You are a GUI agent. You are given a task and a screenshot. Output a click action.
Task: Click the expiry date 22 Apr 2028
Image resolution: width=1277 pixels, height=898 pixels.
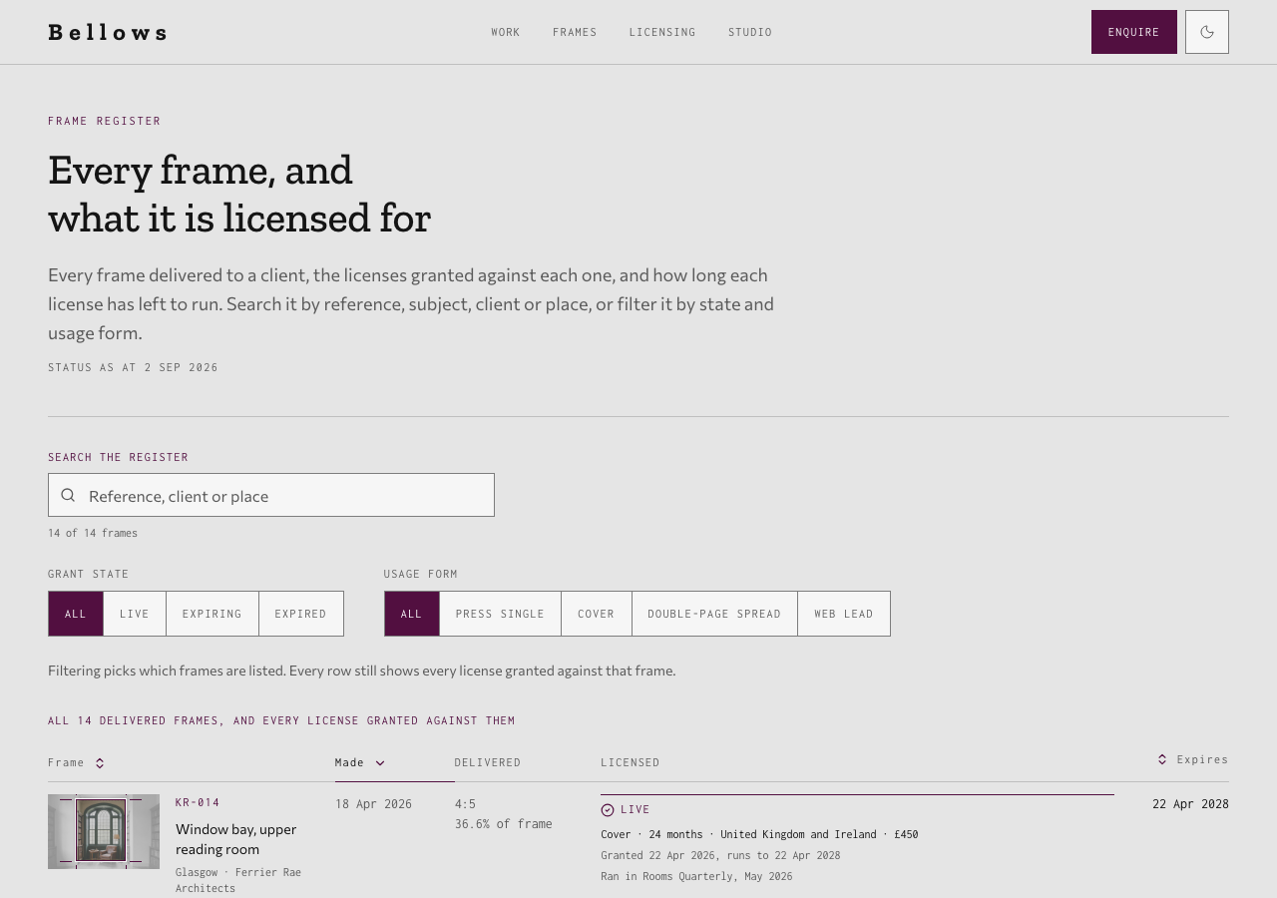click(x=1191, y=804)
